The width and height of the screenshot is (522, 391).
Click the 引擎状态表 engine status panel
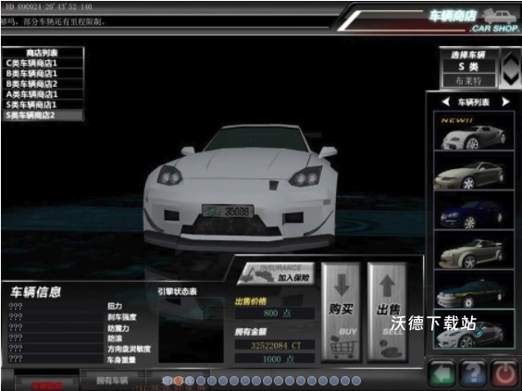191,330
